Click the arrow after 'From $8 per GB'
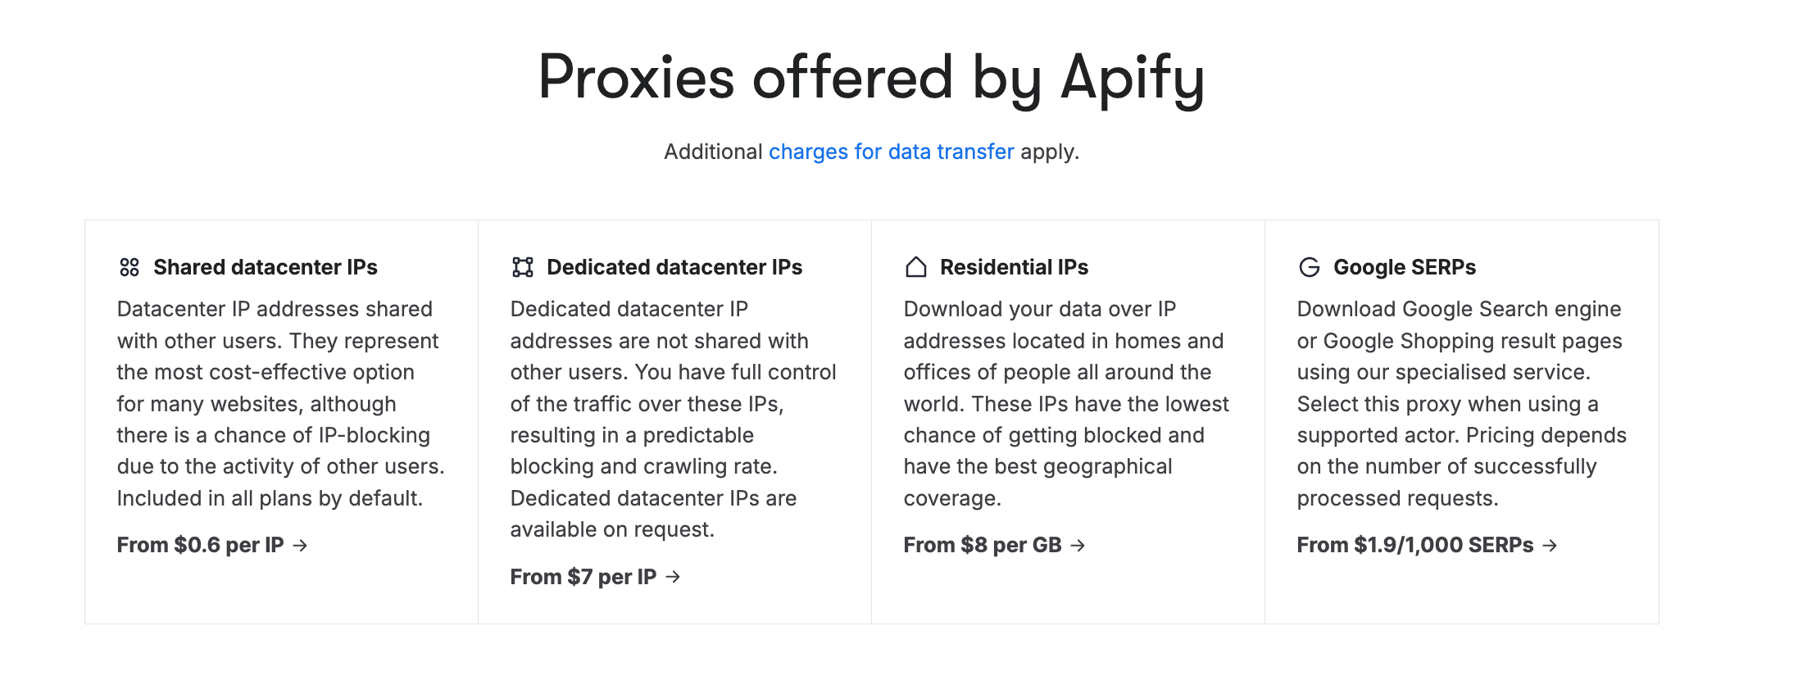This screenshot has width=1798, height=685. (1078, 545)
